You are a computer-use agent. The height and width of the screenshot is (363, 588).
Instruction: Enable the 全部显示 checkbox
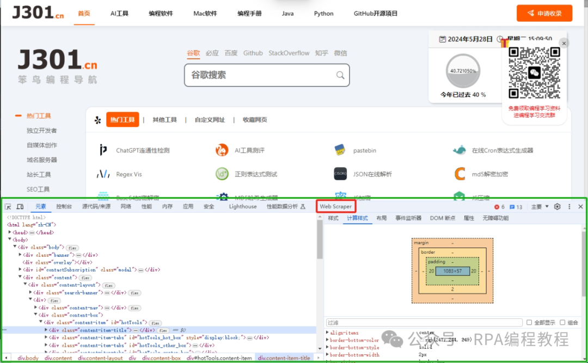click(x=529, y=323)
